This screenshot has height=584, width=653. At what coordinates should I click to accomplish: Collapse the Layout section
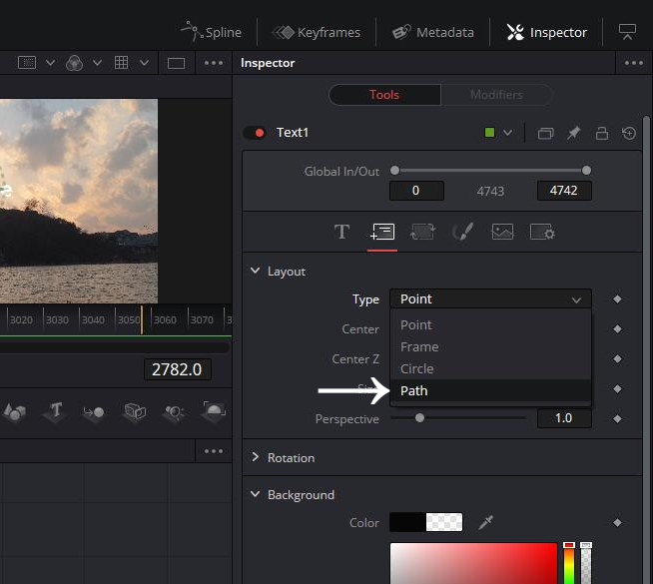(x=255, y=271)
